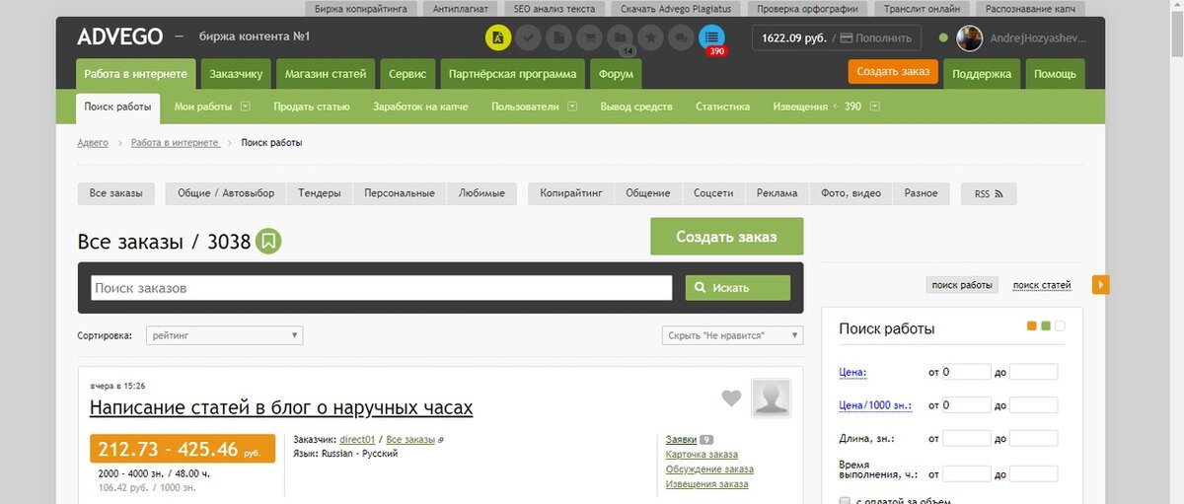Filter by Персональные
This screenshot has width=1184, height=504.
399,193
